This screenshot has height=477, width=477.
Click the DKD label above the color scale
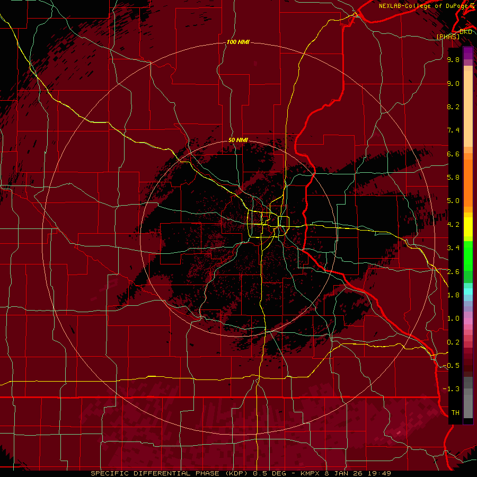465,32
